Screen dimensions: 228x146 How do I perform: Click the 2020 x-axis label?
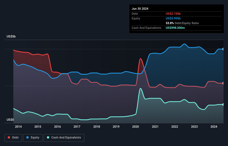pos(136,127)
